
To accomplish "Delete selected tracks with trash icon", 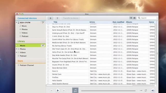I will 57,18.
